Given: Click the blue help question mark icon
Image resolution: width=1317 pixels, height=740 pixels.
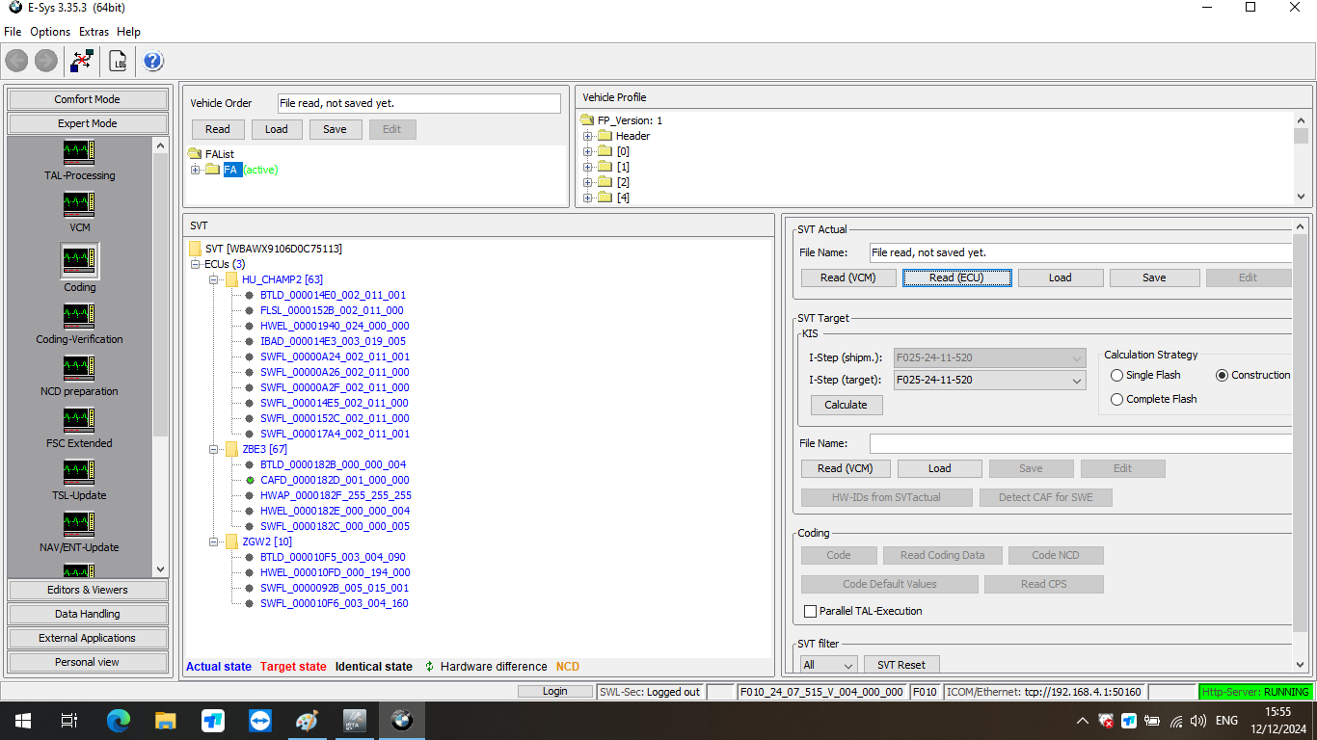Looking at the screenshot, I should click(x=153, y=61).
